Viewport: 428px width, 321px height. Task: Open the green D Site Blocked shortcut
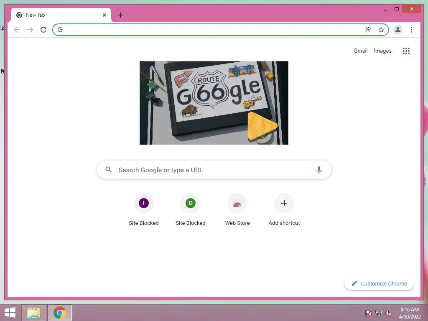point(191,210)
